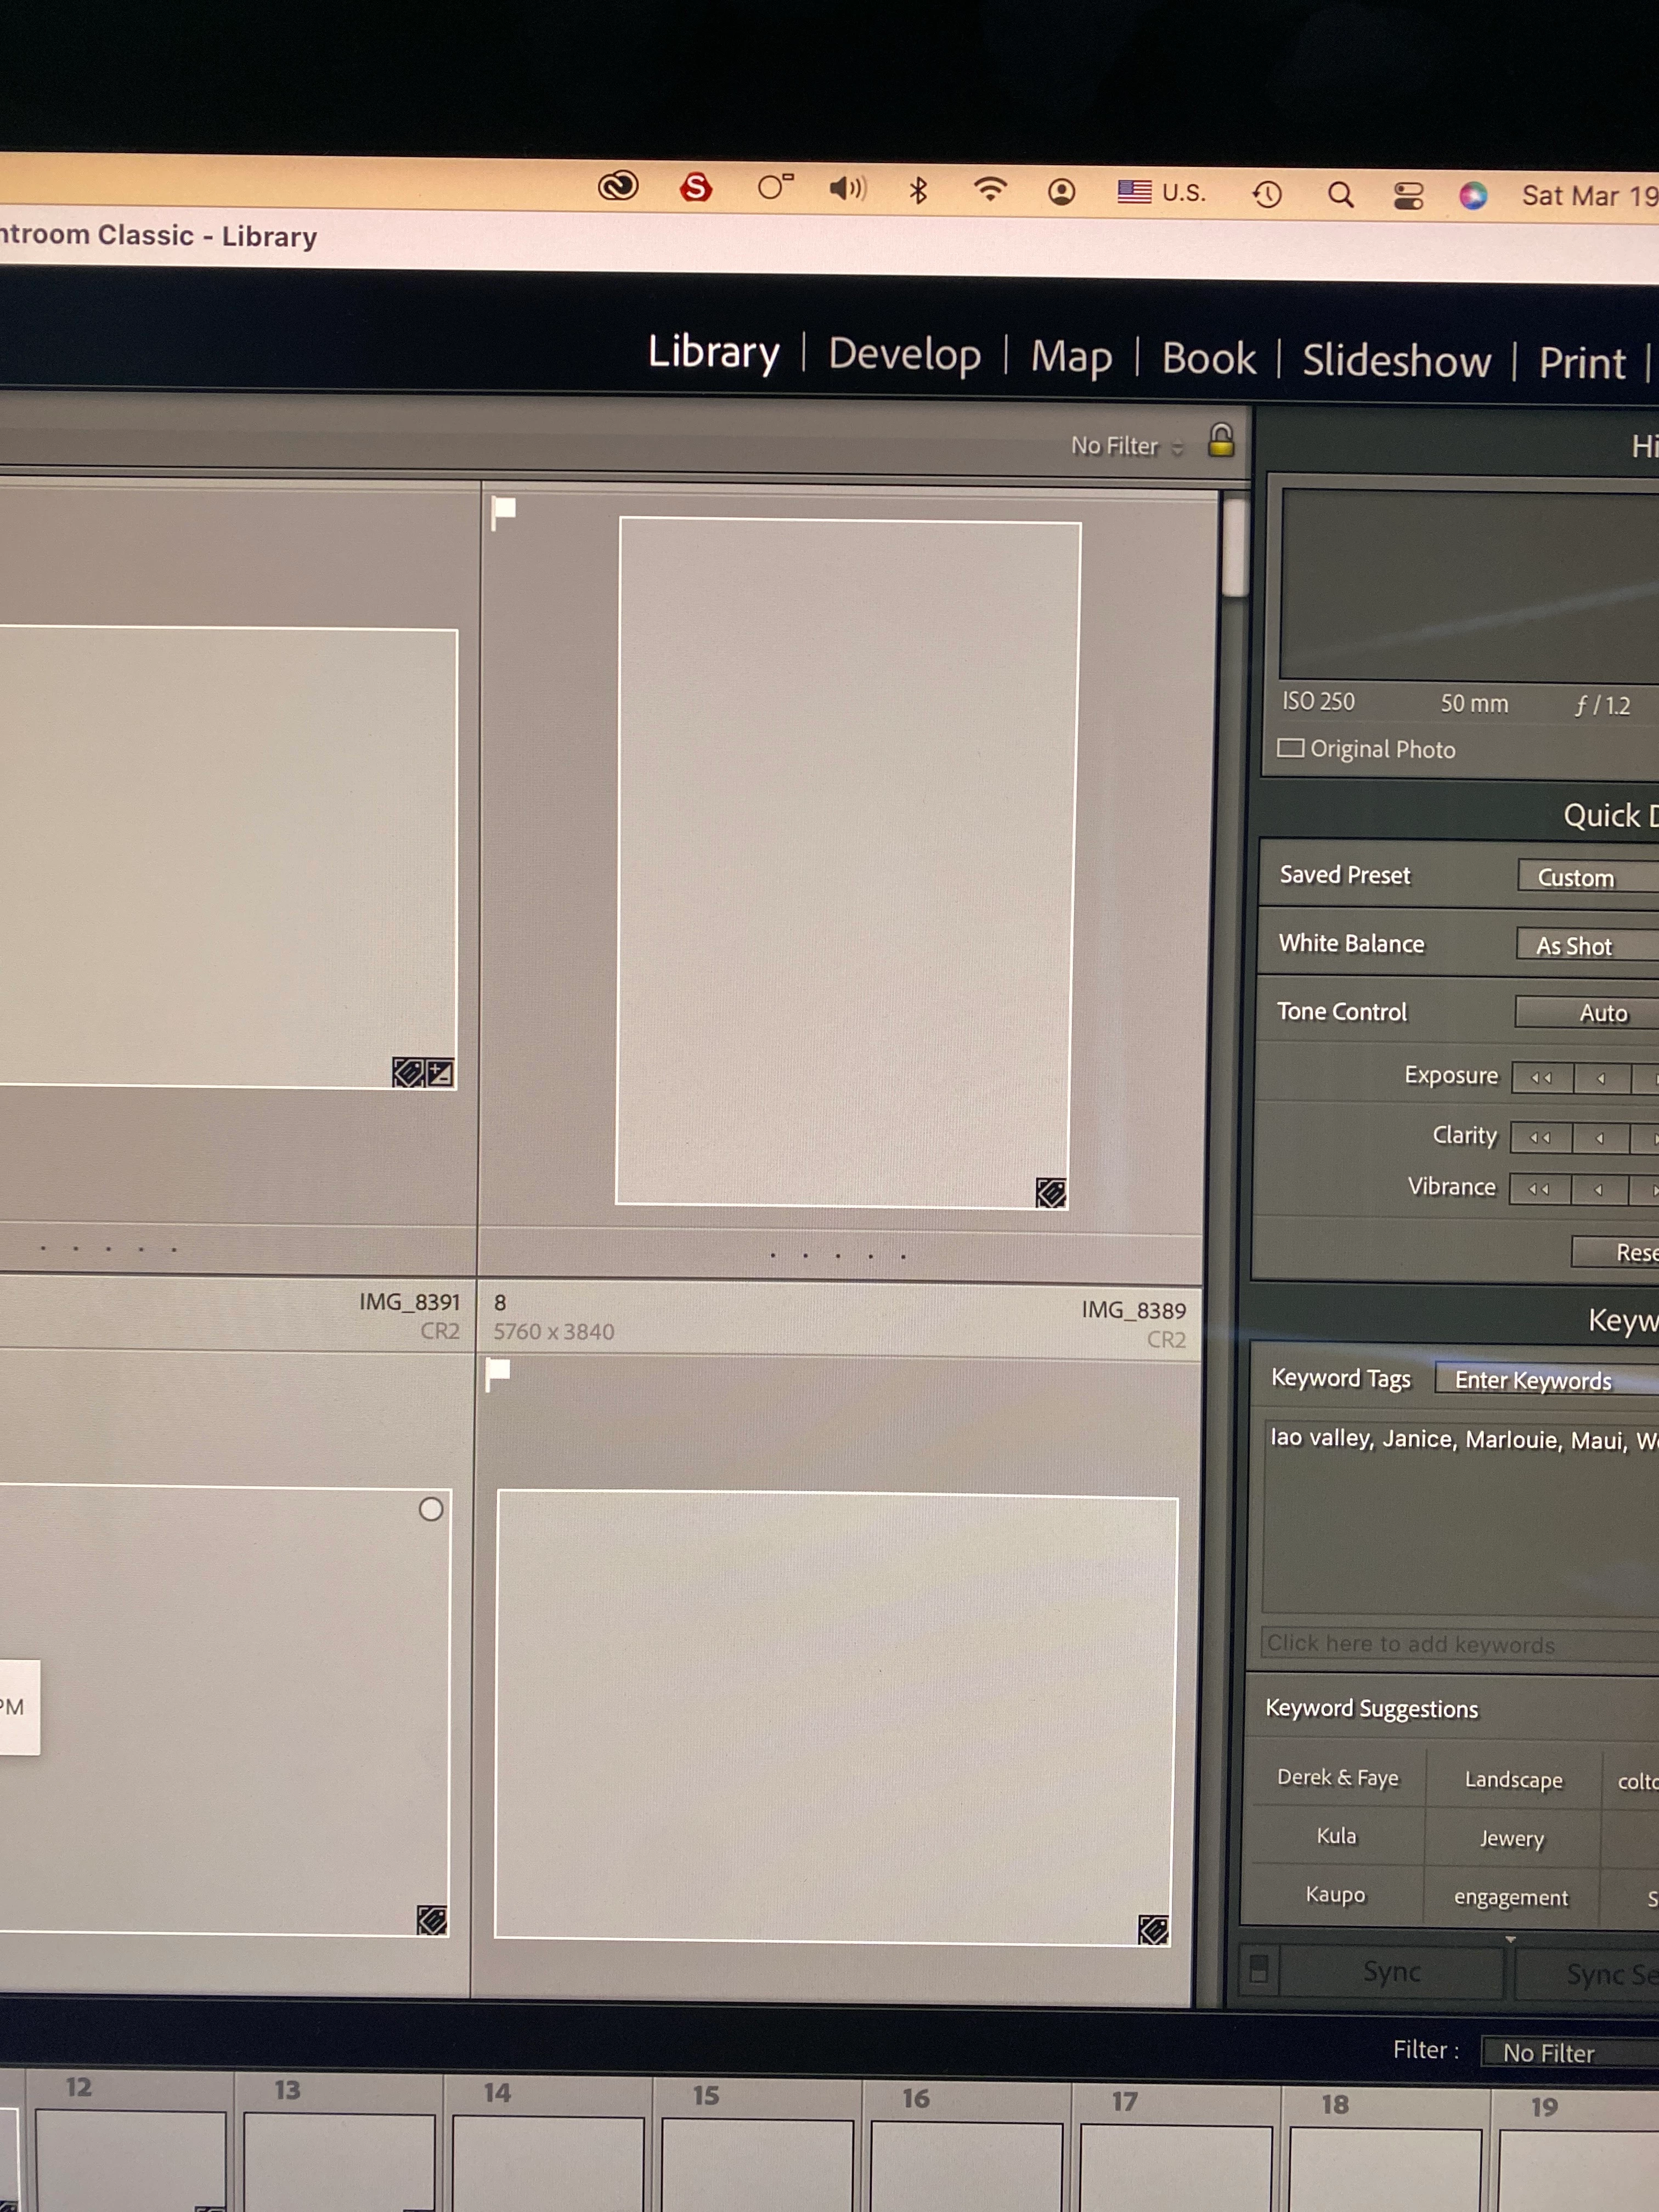Toggle the quick collection circle on thumbnail
This screenshot has width=1659, height=2212.
[431, 1509]
